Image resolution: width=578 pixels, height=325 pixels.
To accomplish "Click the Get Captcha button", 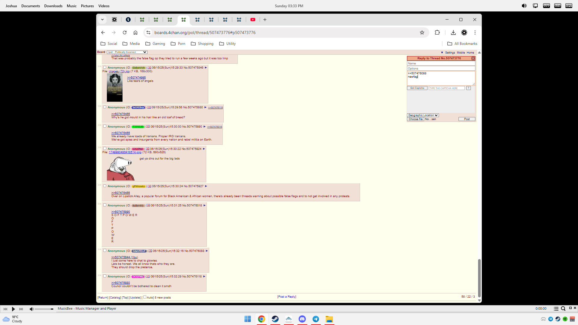I will pyautogui.click(x=417, y=88).
